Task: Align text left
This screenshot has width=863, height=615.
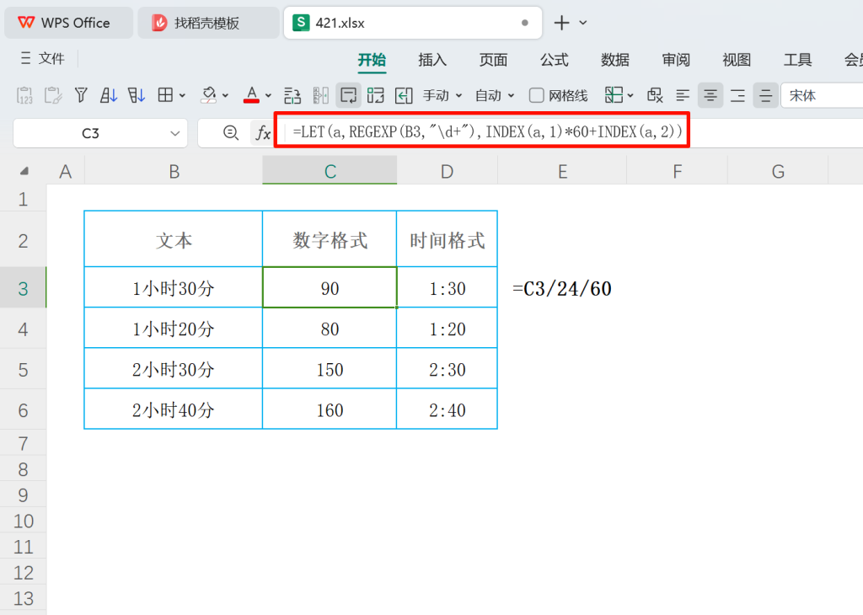Action: click(683, 96)
